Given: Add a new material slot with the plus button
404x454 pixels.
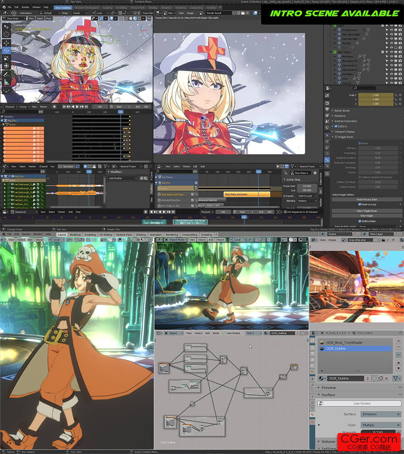Looking at the screenshot, I should pos(398,341).
